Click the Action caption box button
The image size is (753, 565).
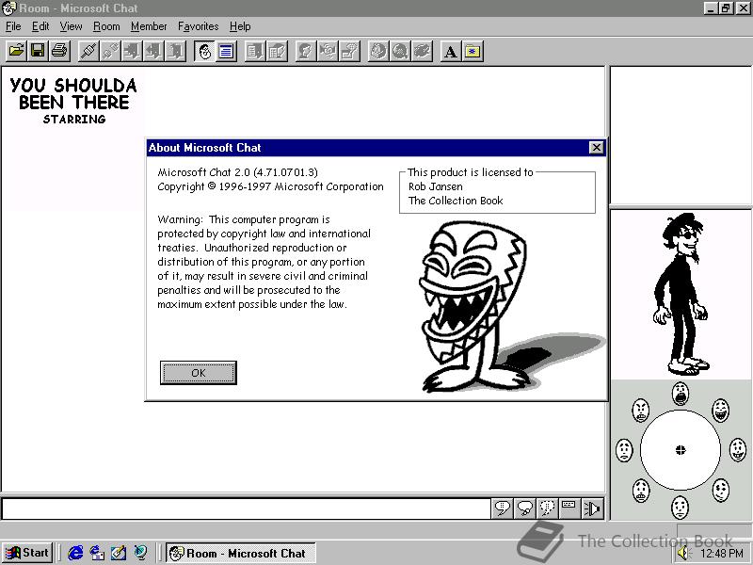569,508
